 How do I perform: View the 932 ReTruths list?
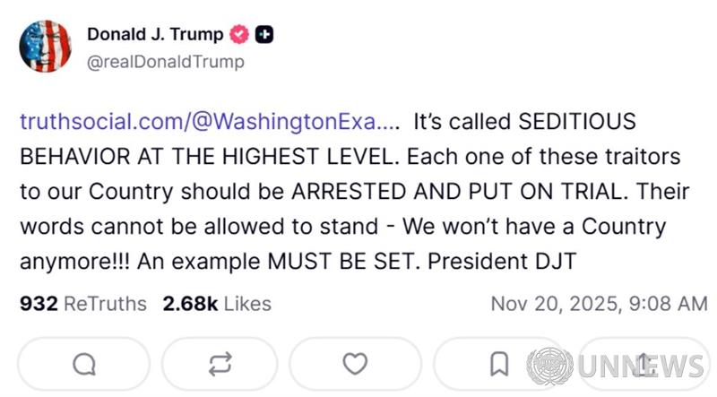point(82,304)
